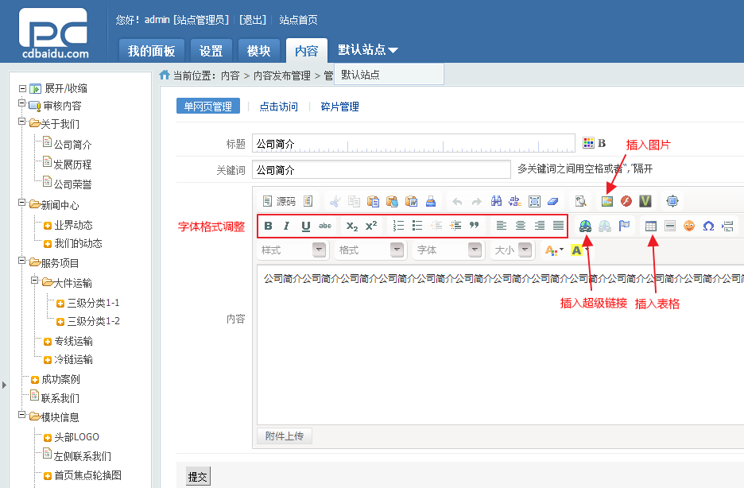Toggle underline formatting
744x488 pixels.
pos(306,226)
